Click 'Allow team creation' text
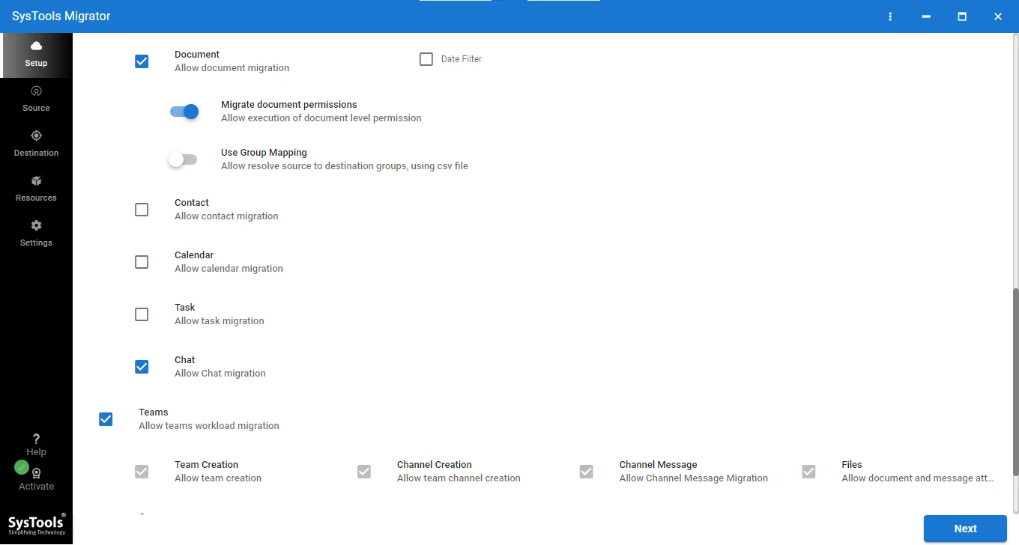The image size is (1019, 545). (218, 478)
